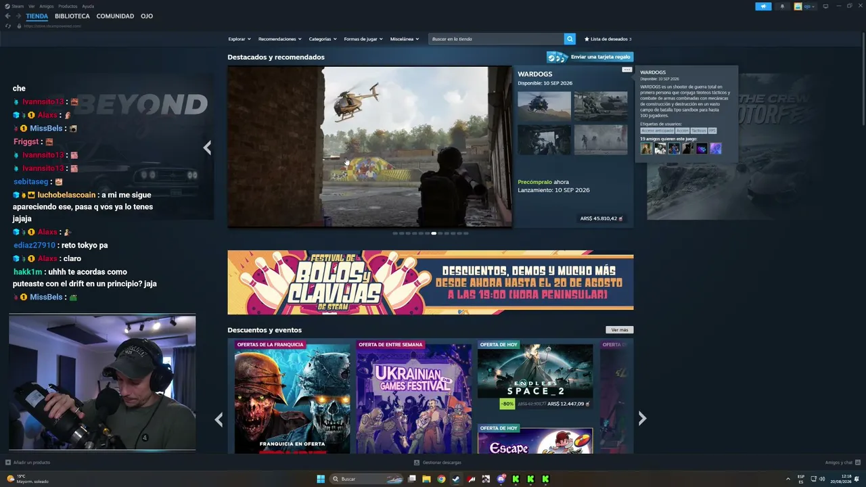Click the store page address URL
The image size is (866, 487).
click(x=52, y=26)
